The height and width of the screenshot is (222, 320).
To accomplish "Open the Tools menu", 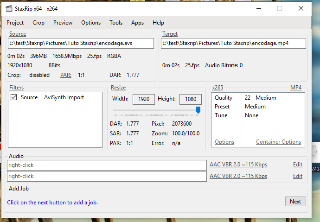I will click(116, 23).
